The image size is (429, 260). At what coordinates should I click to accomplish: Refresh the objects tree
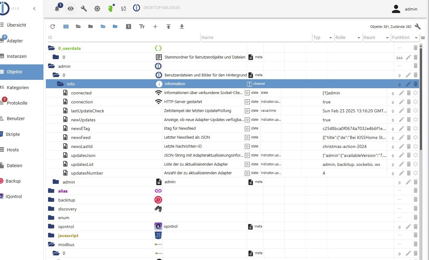coord(53,27)
